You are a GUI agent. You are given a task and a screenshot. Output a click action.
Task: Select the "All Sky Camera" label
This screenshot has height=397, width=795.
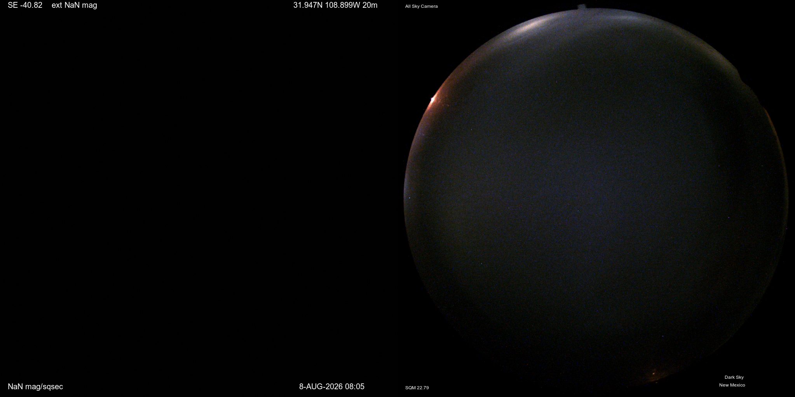click(421, 6)
